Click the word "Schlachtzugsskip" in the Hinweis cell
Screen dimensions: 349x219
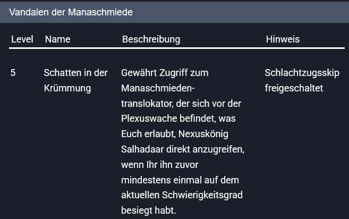pyautogui.click(x=302, y=73)
